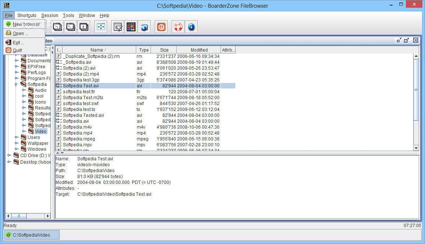Click stacked-windows icon left of the red-arrow window icon
This screenshot has width=425, height=244.
[x=71, y=27]
